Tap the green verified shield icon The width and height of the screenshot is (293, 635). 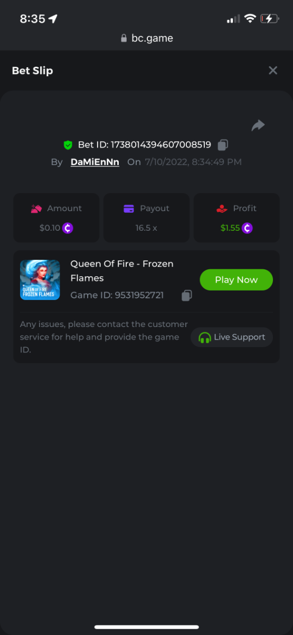pyautogui.click(x=68, y=144)
